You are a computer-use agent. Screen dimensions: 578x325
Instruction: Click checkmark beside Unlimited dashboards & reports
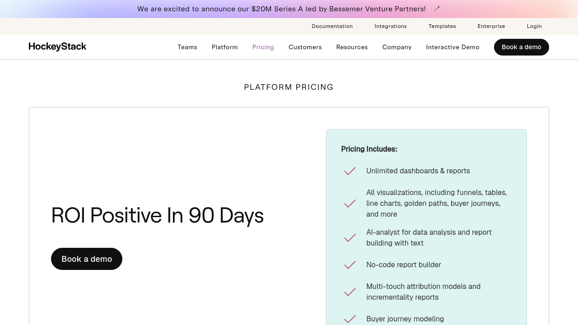tap(350, 171)
